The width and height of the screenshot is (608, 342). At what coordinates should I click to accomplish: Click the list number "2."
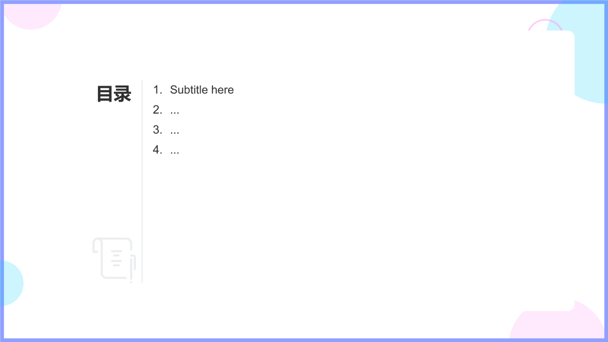coord(158,110)
